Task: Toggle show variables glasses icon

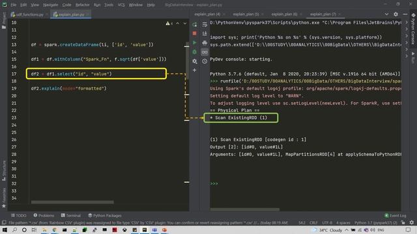Action: 205,52
